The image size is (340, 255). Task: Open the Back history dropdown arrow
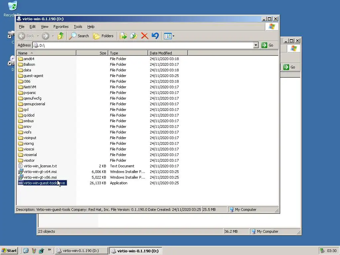(x=38, y=36)
